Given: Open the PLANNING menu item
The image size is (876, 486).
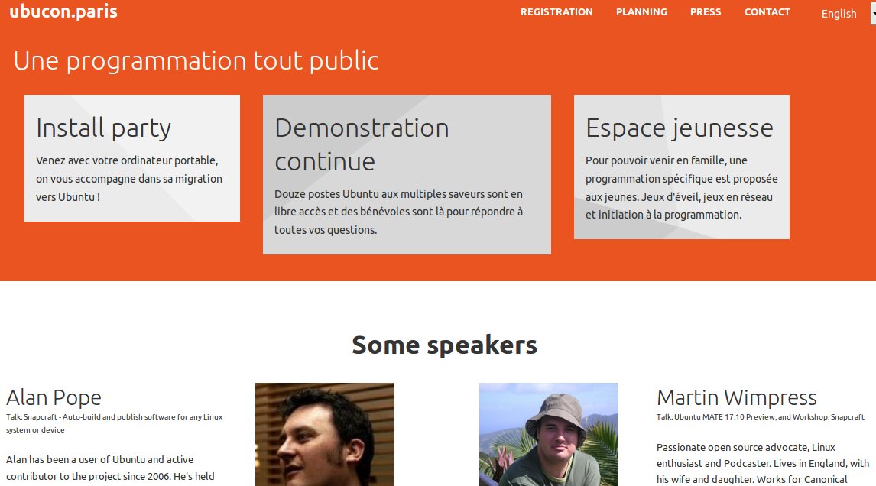Looking at the screenshot, I should point(641,11).
